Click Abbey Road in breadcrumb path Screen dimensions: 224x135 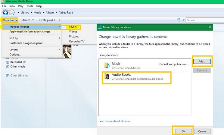click(x=66, y=13)
